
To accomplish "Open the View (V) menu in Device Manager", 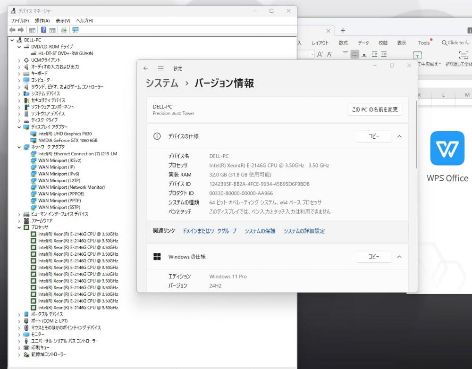I will [63, 20].
